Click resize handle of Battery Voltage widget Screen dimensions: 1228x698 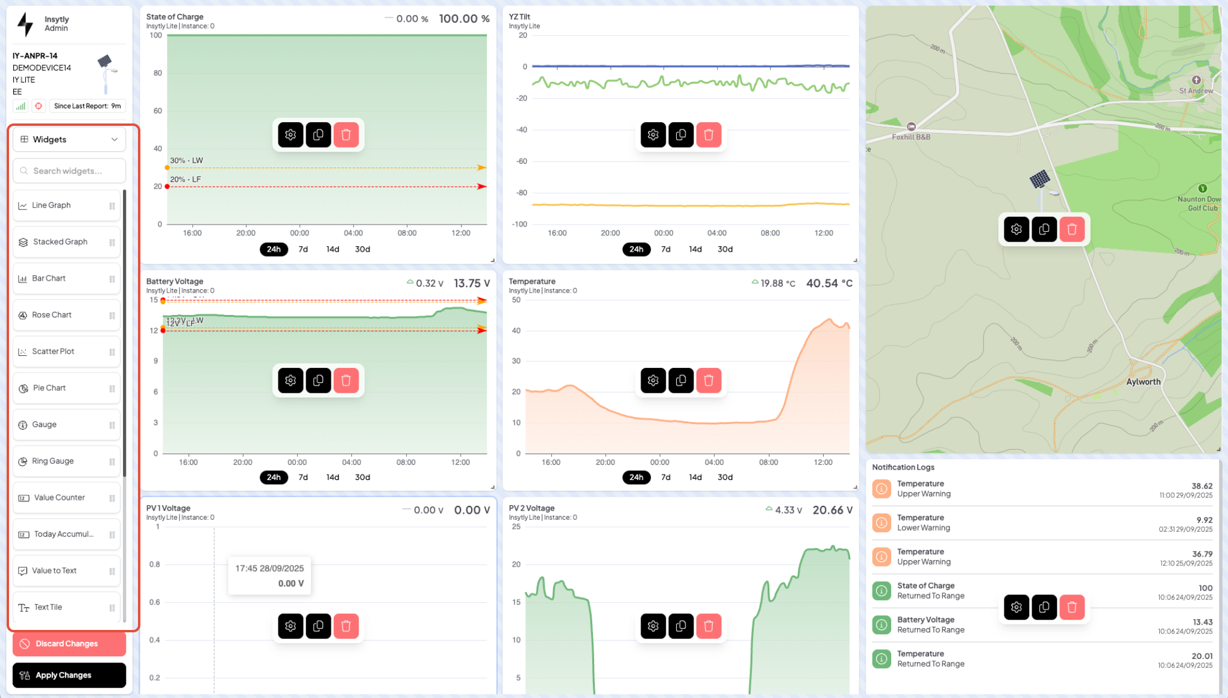coord(492,487)
